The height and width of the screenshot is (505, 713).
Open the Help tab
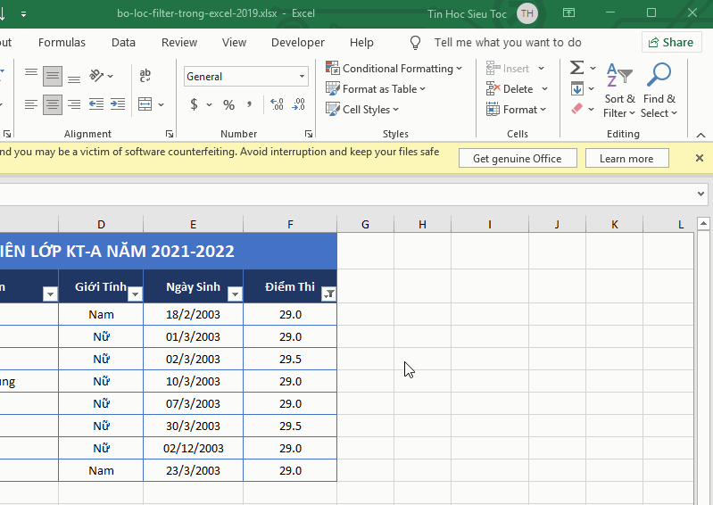(x=361, y=42)
